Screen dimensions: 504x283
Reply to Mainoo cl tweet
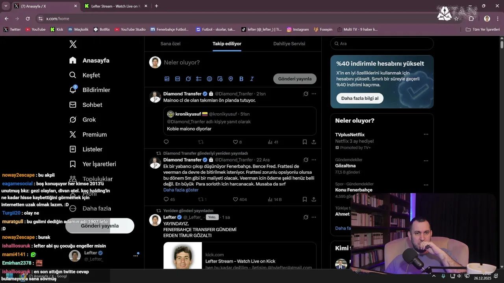click(166, 142)
